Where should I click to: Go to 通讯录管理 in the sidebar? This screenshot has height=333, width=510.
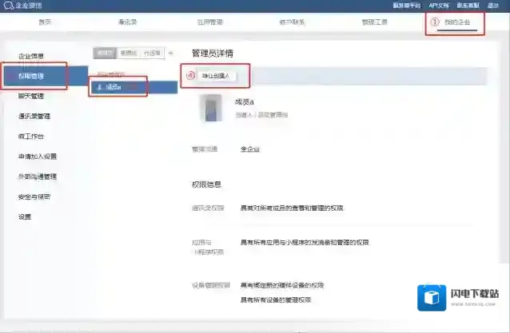[34, 116]
